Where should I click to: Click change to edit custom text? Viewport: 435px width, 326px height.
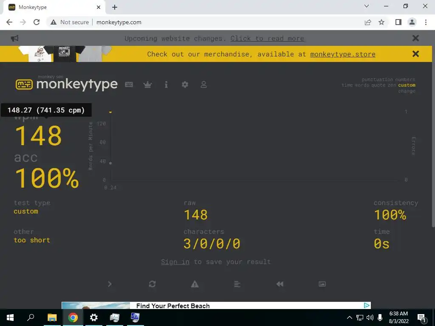coord(407,91)
